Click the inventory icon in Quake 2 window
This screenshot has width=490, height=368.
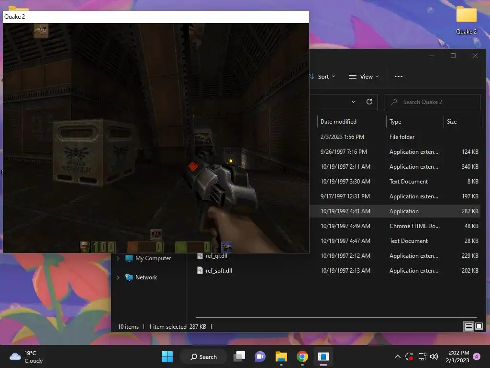tap(41, 31)
